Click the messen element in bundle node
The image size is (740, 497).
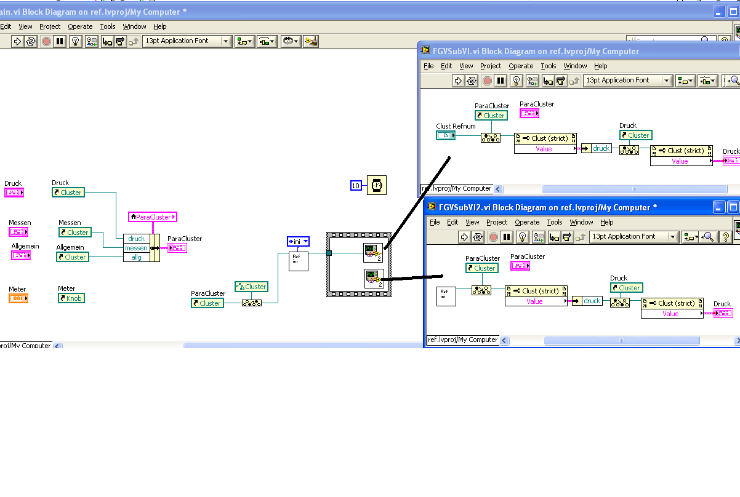point(136,248)
